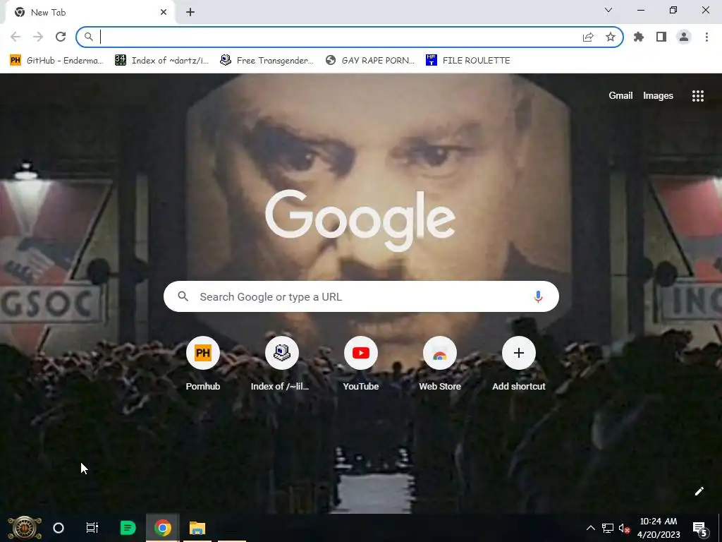This screenshot has height=542, width=722.
Task: Customize this page with the pencil icon
Action: tap(699, 491)
